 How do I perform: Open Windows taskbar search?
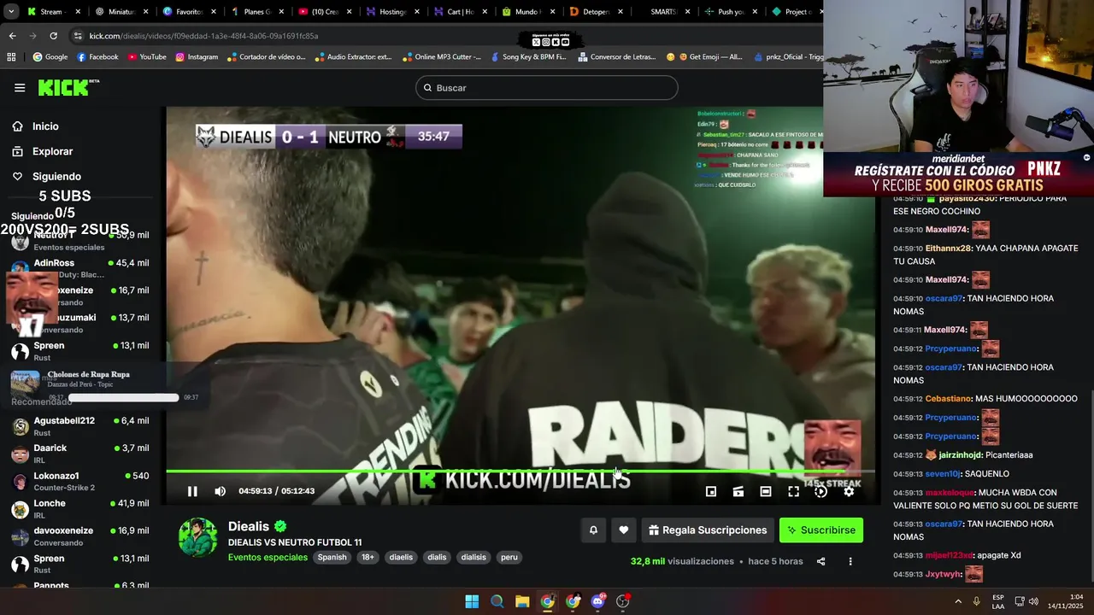pyautogui.click(x=497, y=601)
